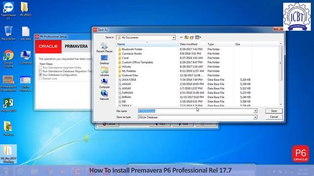Go to Computer in Save As places bar

click(x=105, y=84)
